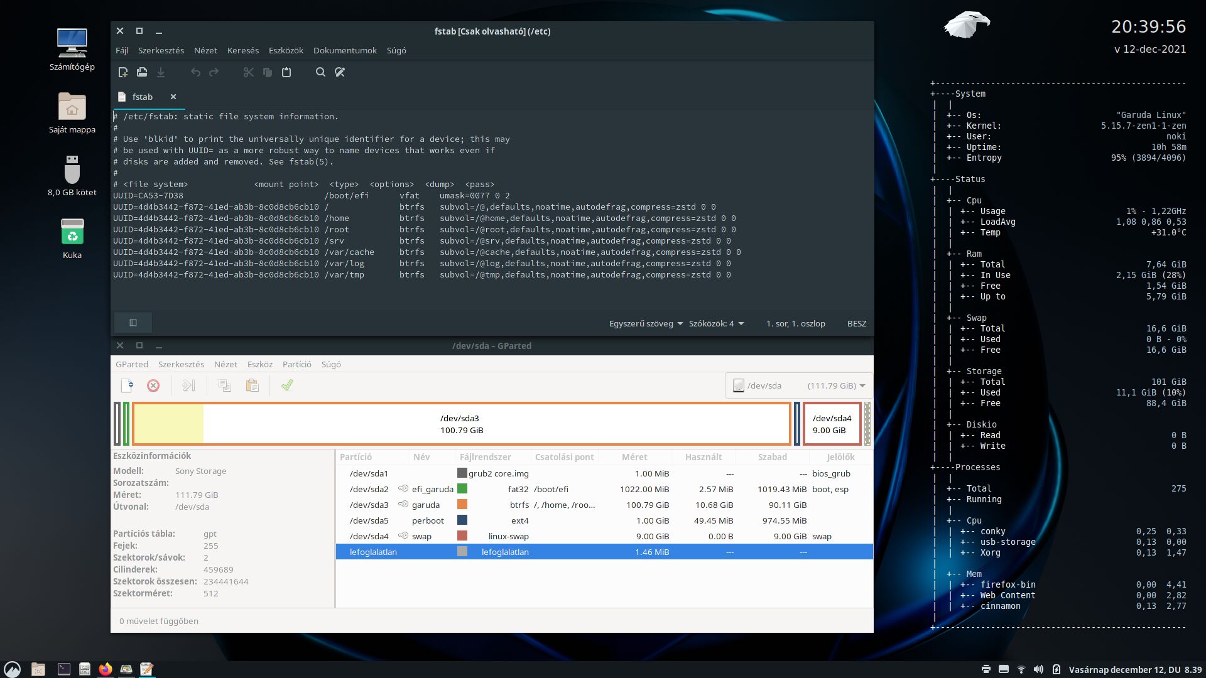Click the orange btrfs color swatch
This screenshot has height=678, width=1206.
(462, 504)
